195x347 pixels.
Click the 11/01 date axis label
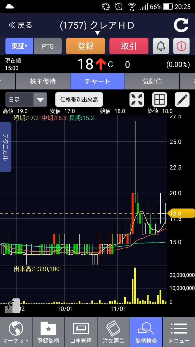(118, 309)
